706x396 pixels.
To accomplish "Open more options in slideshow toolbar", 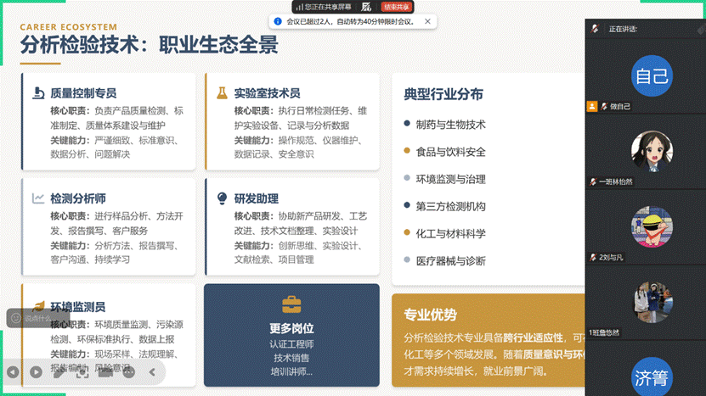I will [x=128, y=371].
